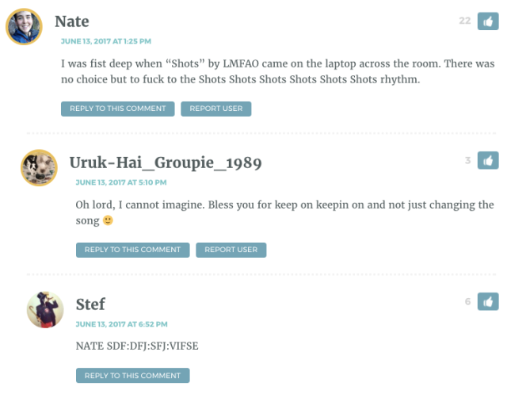Image resolution: width=507 pixels, height=394 pixels.
Task: Open the Stef username link
Action: (x=90, y=304)
